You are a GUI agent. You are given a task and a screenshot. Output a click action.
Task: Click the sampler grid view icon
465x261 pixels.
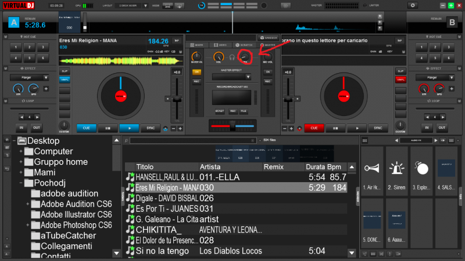pos(365,140)
